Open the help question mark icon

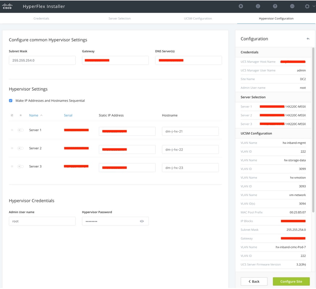tap(275, 6)
